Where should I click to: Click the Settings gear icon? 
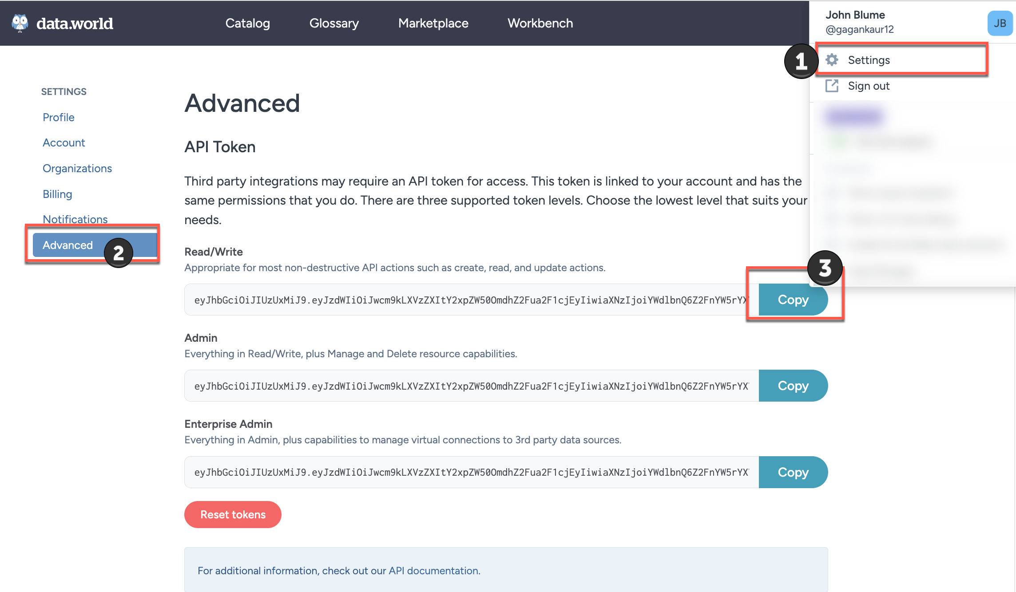833,60
